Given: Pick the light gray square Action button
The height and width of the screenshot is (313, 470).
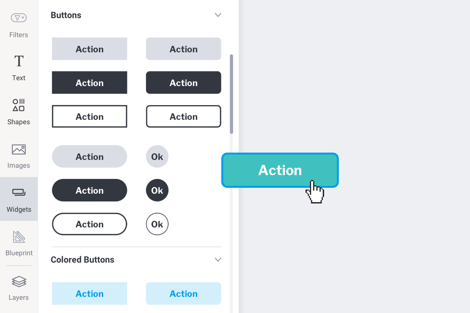Looking at the screenshot, I should tap(90, 49).
